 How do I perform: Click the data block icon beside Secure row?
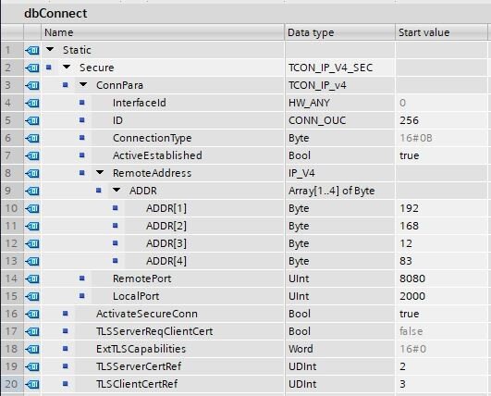(x=32, y=68)
